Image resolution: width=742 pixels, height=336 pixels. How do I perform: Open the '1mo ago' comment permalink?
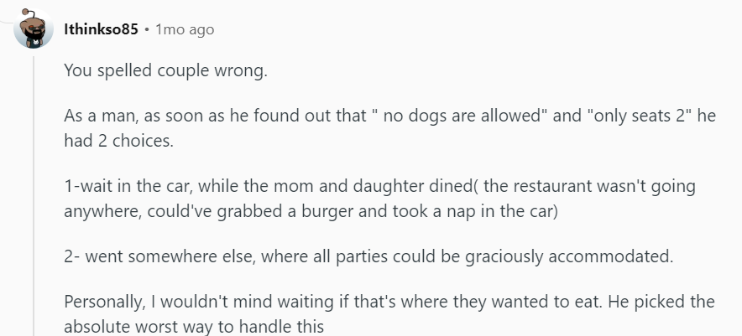(x=185, y=29)
